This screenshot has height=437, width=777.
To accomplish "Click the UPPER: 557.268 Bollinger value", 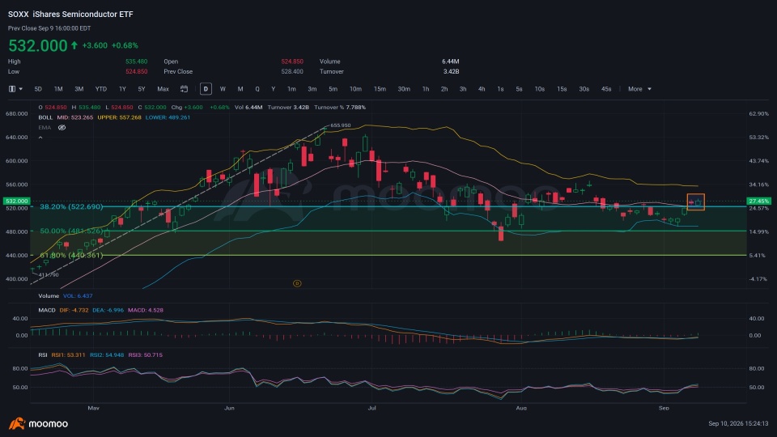I will pyautogui.click(x=120, y=117).
